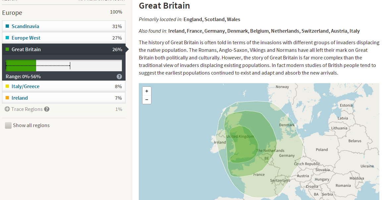The image size is (383, 200).
Task: Select the Great Britain region row
Action: click(64, 50)
